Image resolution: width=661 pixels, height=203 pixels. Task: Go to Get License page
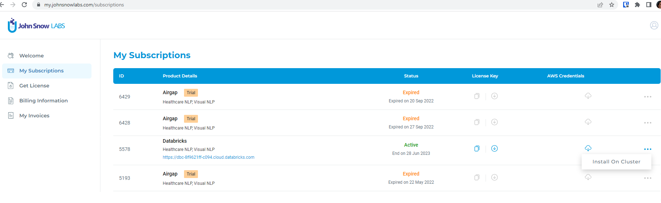(34, 86)
